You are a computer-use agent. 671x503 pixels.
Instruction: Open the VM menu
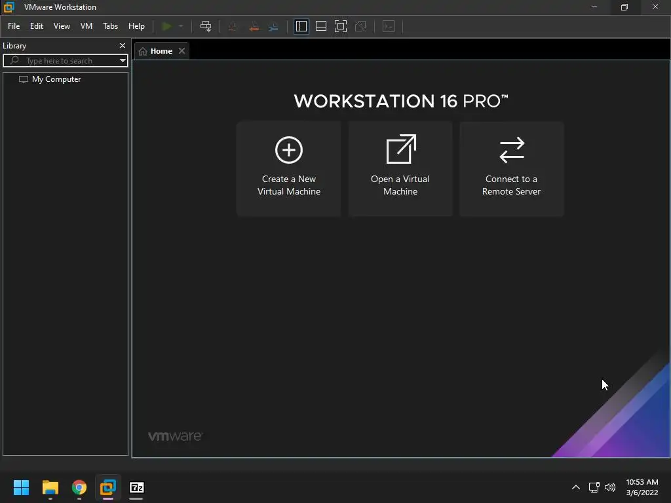pos(86,26)
